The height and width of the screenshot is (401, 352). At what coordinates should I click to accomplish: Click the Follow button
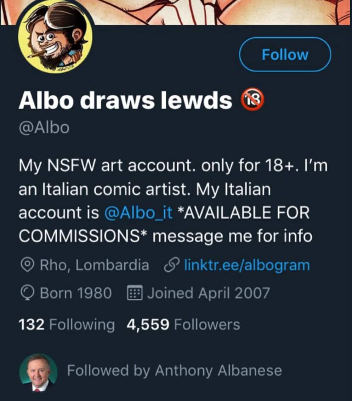point(285,55)
